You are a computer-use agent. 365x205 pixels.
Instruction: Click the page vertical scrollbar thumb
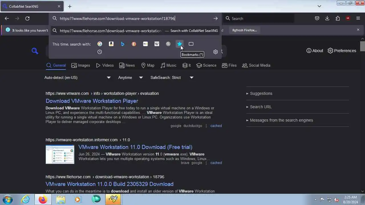362,46
